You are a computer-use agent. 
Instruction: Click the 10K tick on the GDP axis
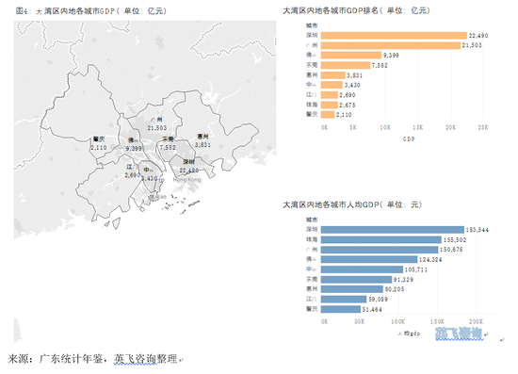tap(385, 127)
